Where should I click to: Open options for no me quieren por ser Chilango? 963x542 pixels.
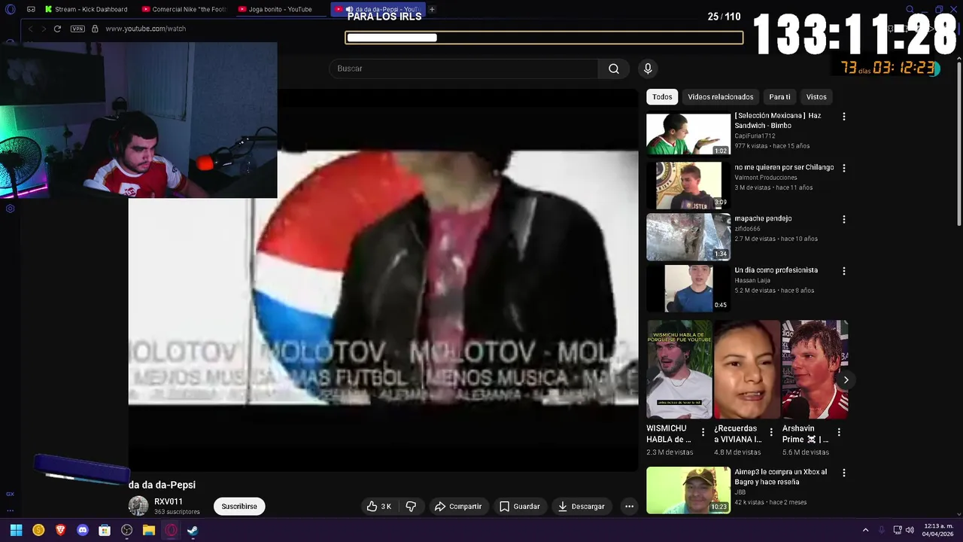[843, 168]
